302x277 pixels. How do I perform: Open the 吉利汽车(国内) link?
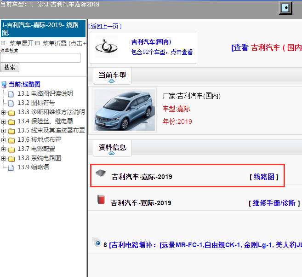pos(151,42)
